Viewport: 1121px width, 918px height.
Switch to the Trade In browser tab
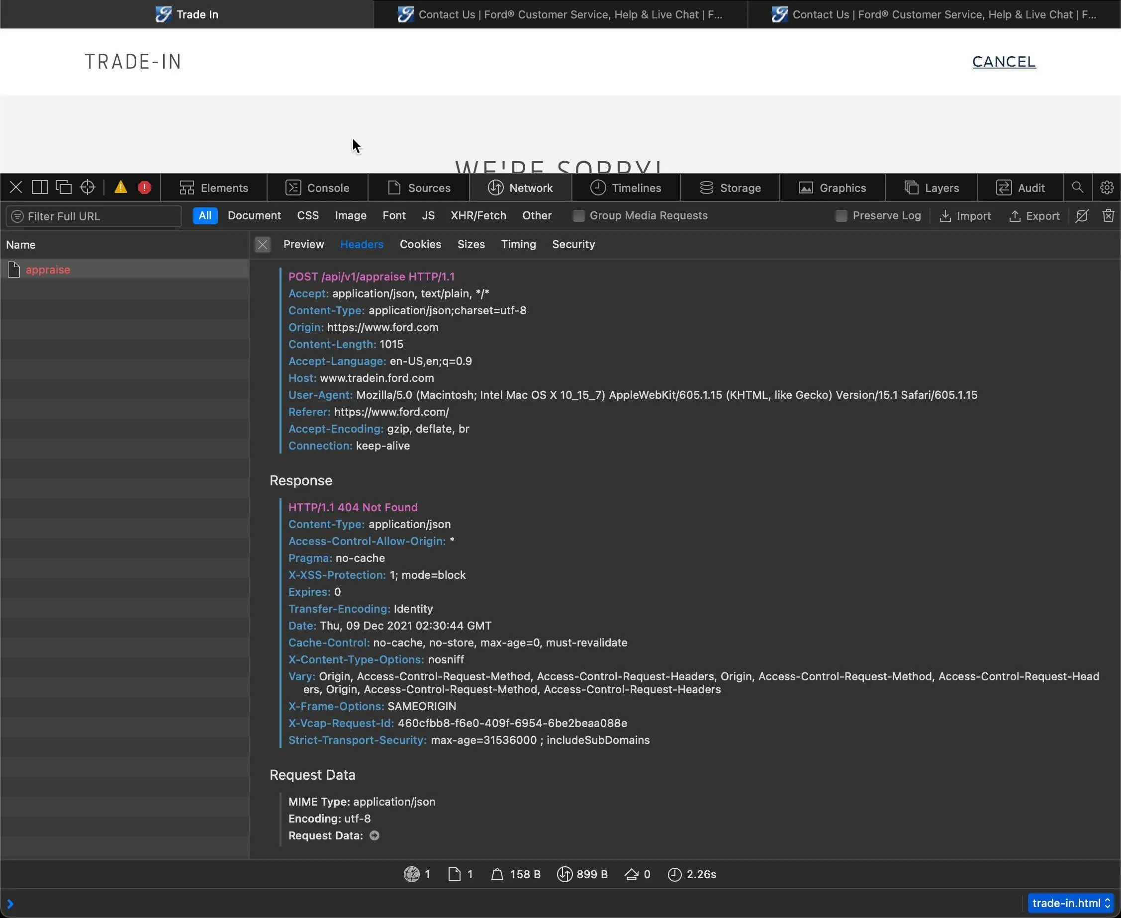pyautogui.click(x=187, y=14)
